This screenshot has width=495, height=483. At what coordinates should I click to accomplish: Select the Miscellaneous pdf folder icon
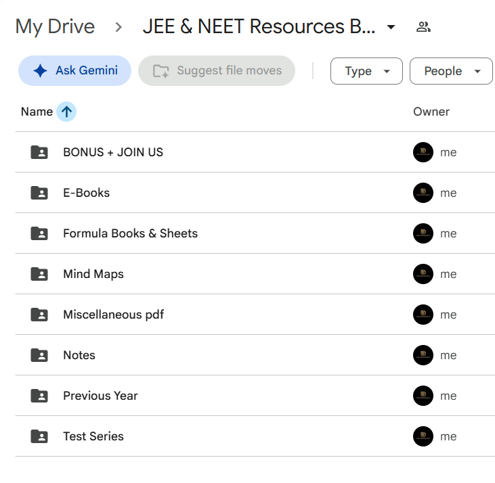coord(39,315)
